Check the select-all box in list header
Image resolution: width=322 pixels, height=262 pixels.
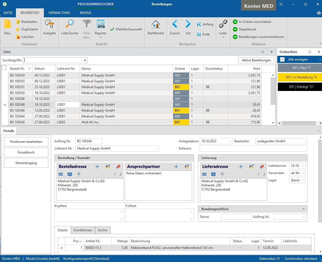[4, 68]
